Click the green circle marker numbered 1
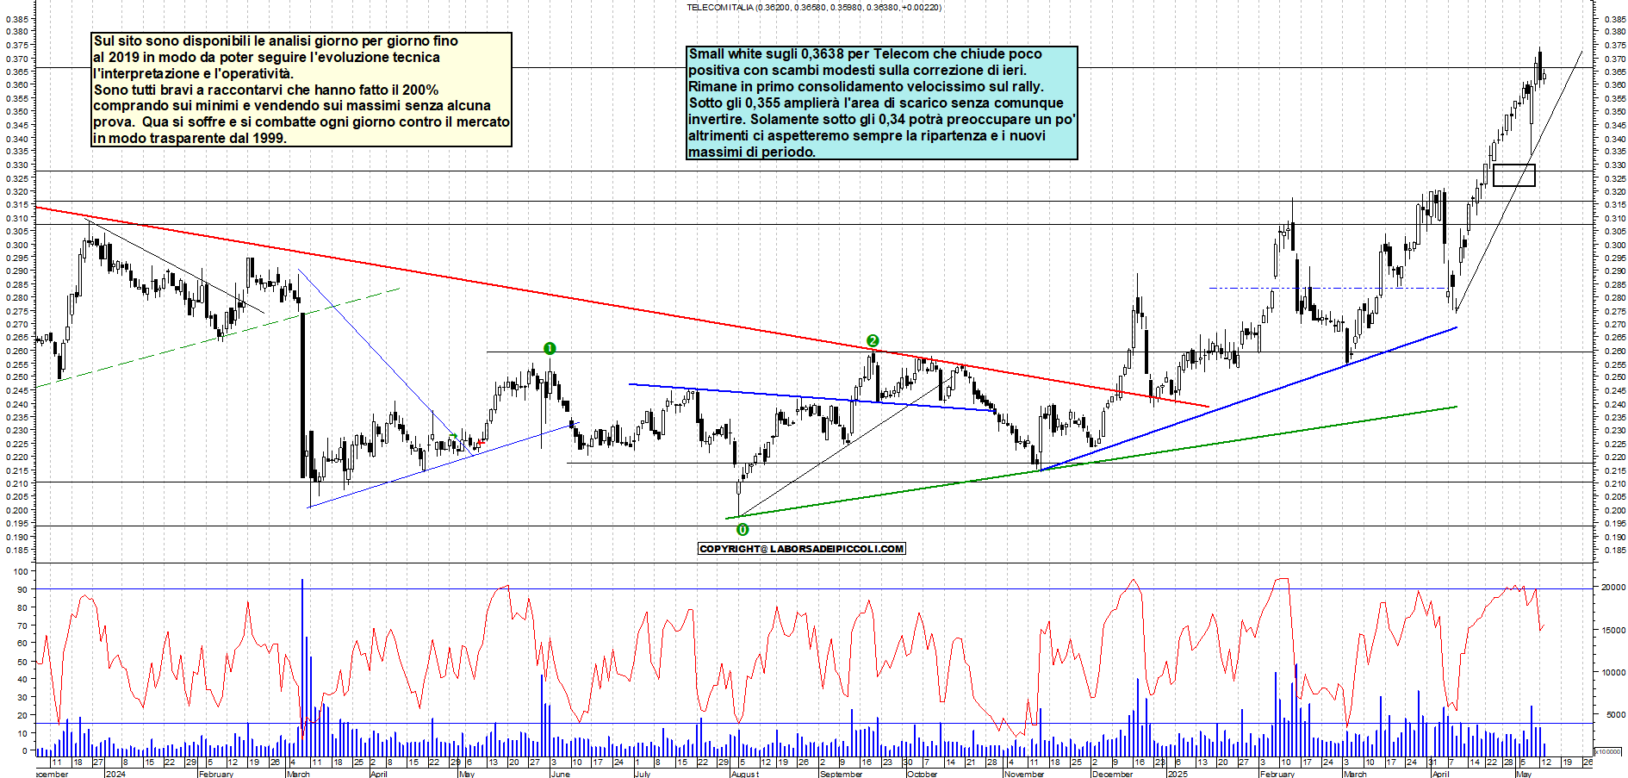Screen dimensions: 1628x778 click(550, 348)
